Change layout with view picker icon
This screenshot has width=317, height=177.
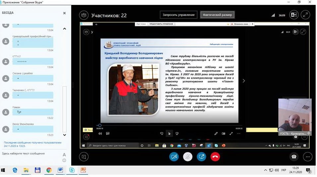pos(294,15)
